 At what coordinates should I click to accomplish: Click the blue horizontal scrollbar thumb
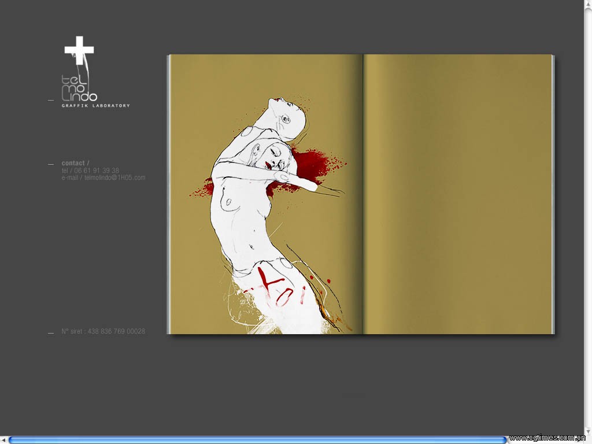(257, 440)
